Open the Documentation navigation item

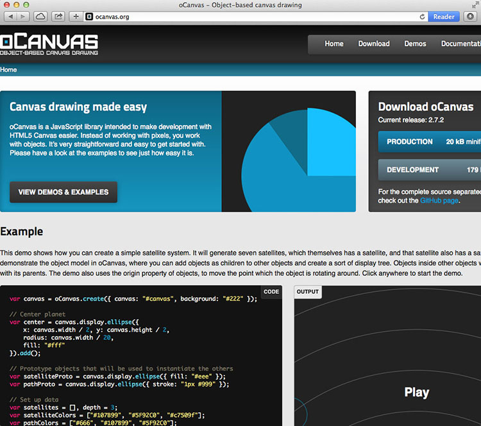click(460, 44)
